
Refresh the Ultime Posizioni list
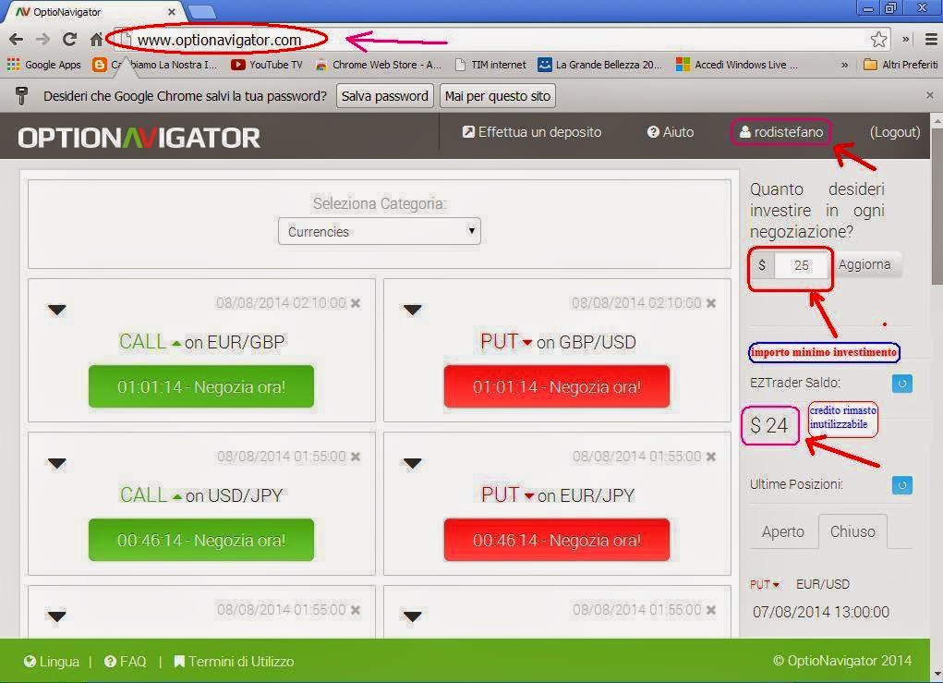click(901, 485)
